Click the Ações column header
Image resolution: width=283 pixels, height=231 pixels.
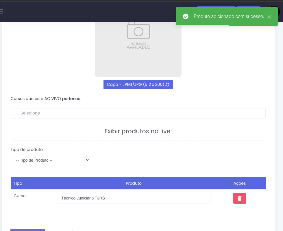coord(239,183)
